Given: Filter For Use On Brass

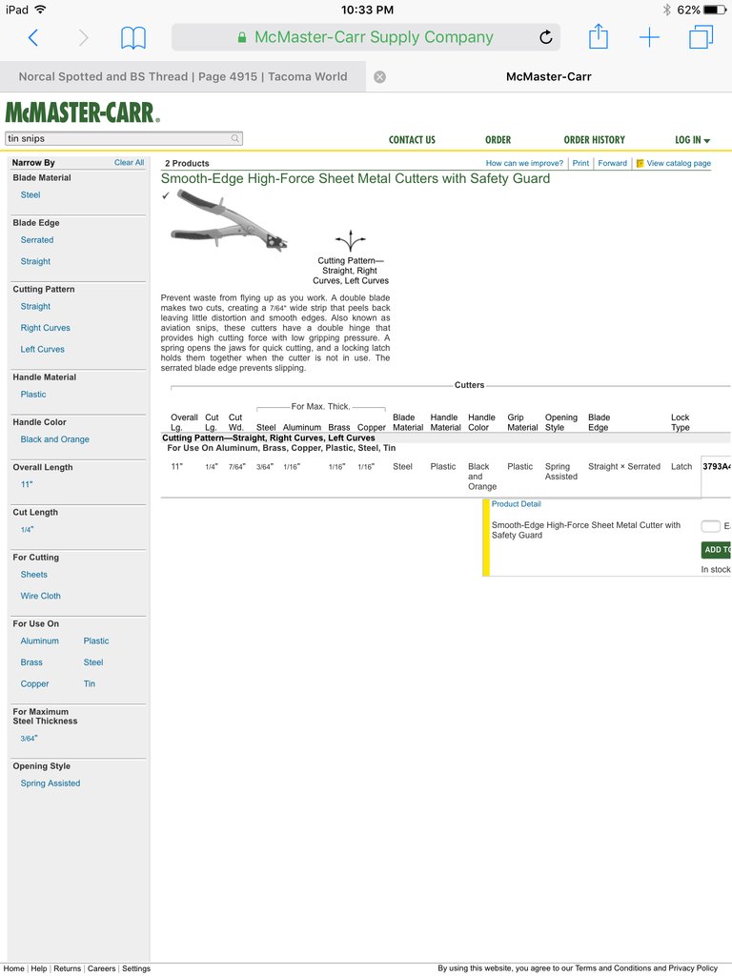Looking at the screenshot, I should click(x=31, y=662).
